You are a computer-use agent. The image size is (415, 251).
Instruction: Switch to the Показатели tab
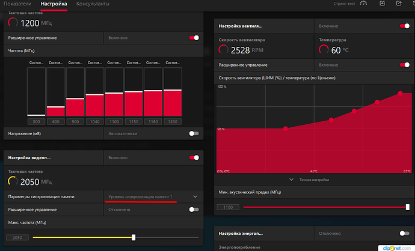[x=17, y=4]
